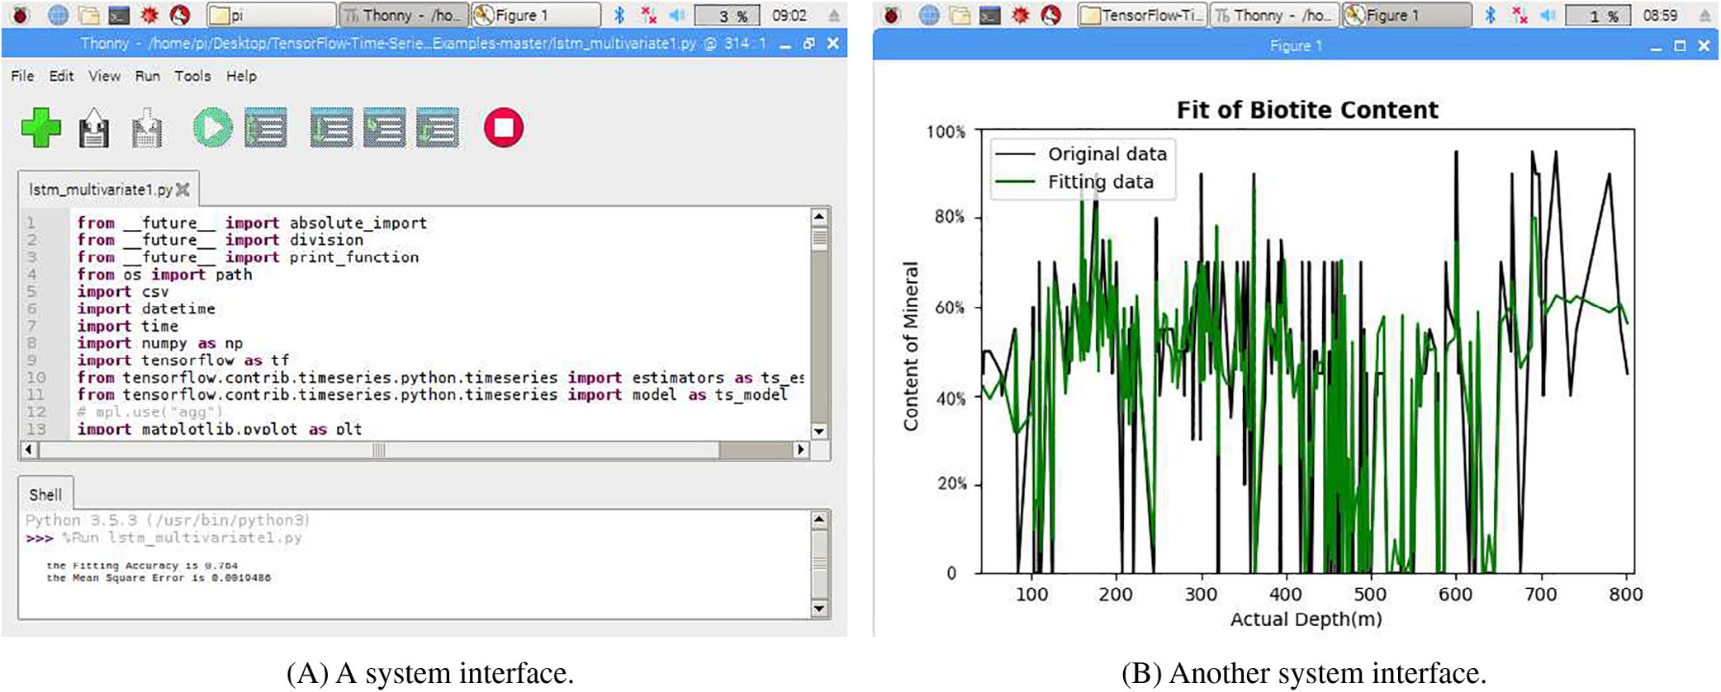Viewport: 1721px width, 692px height.
Task: Start debugging with the Debug toolbar icon
Action: coord(266,128)
